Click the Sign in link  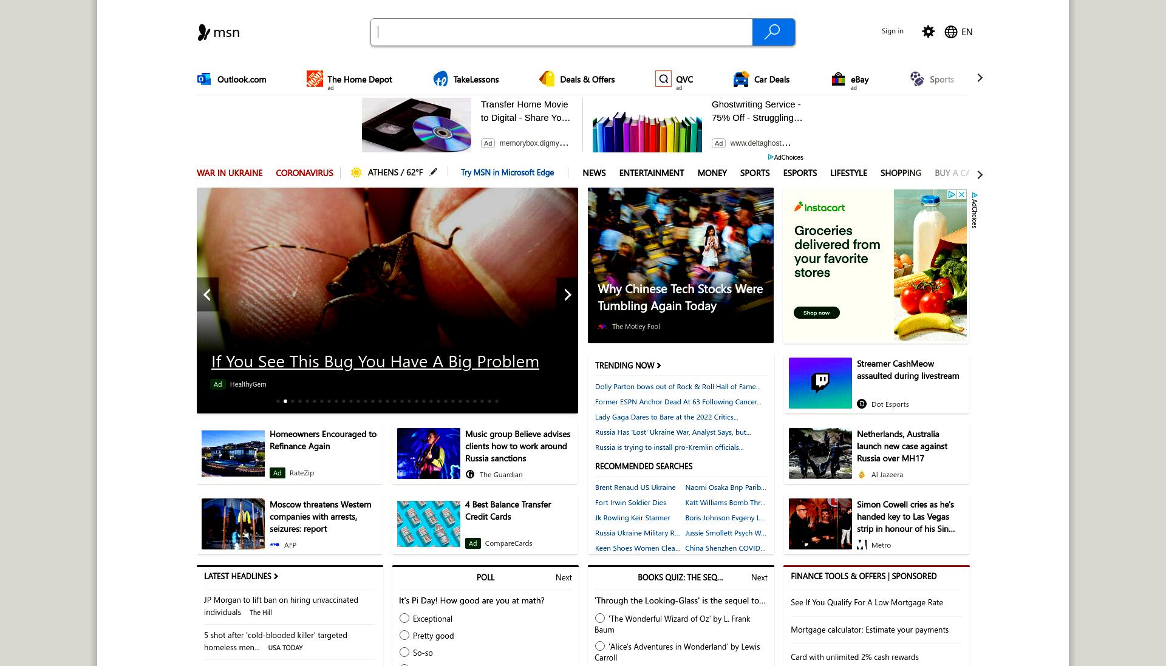(892, 31)
